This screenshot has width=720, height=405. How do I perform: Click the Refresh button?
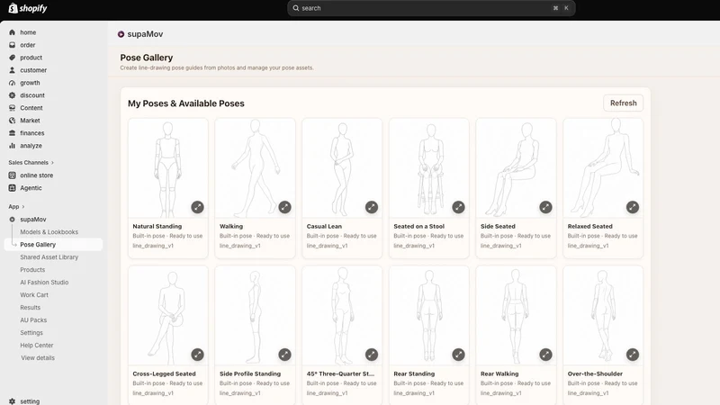(623, 103)
